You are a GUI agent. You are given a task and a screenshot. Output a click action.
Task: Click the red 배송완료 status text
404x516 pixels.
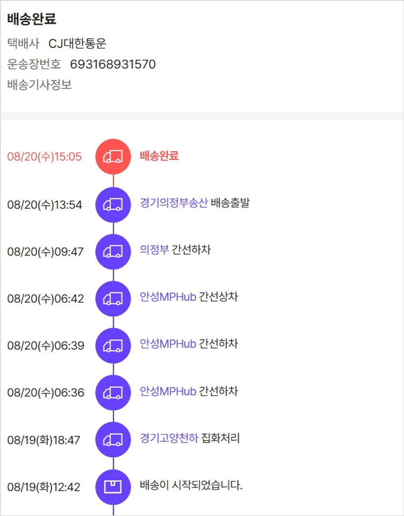pos(159,156)
